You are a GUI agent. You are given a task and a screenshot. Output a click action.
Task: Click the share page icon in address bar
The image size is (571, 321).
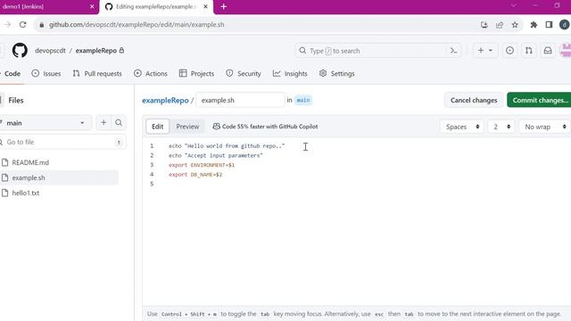[x=500, y=25]
